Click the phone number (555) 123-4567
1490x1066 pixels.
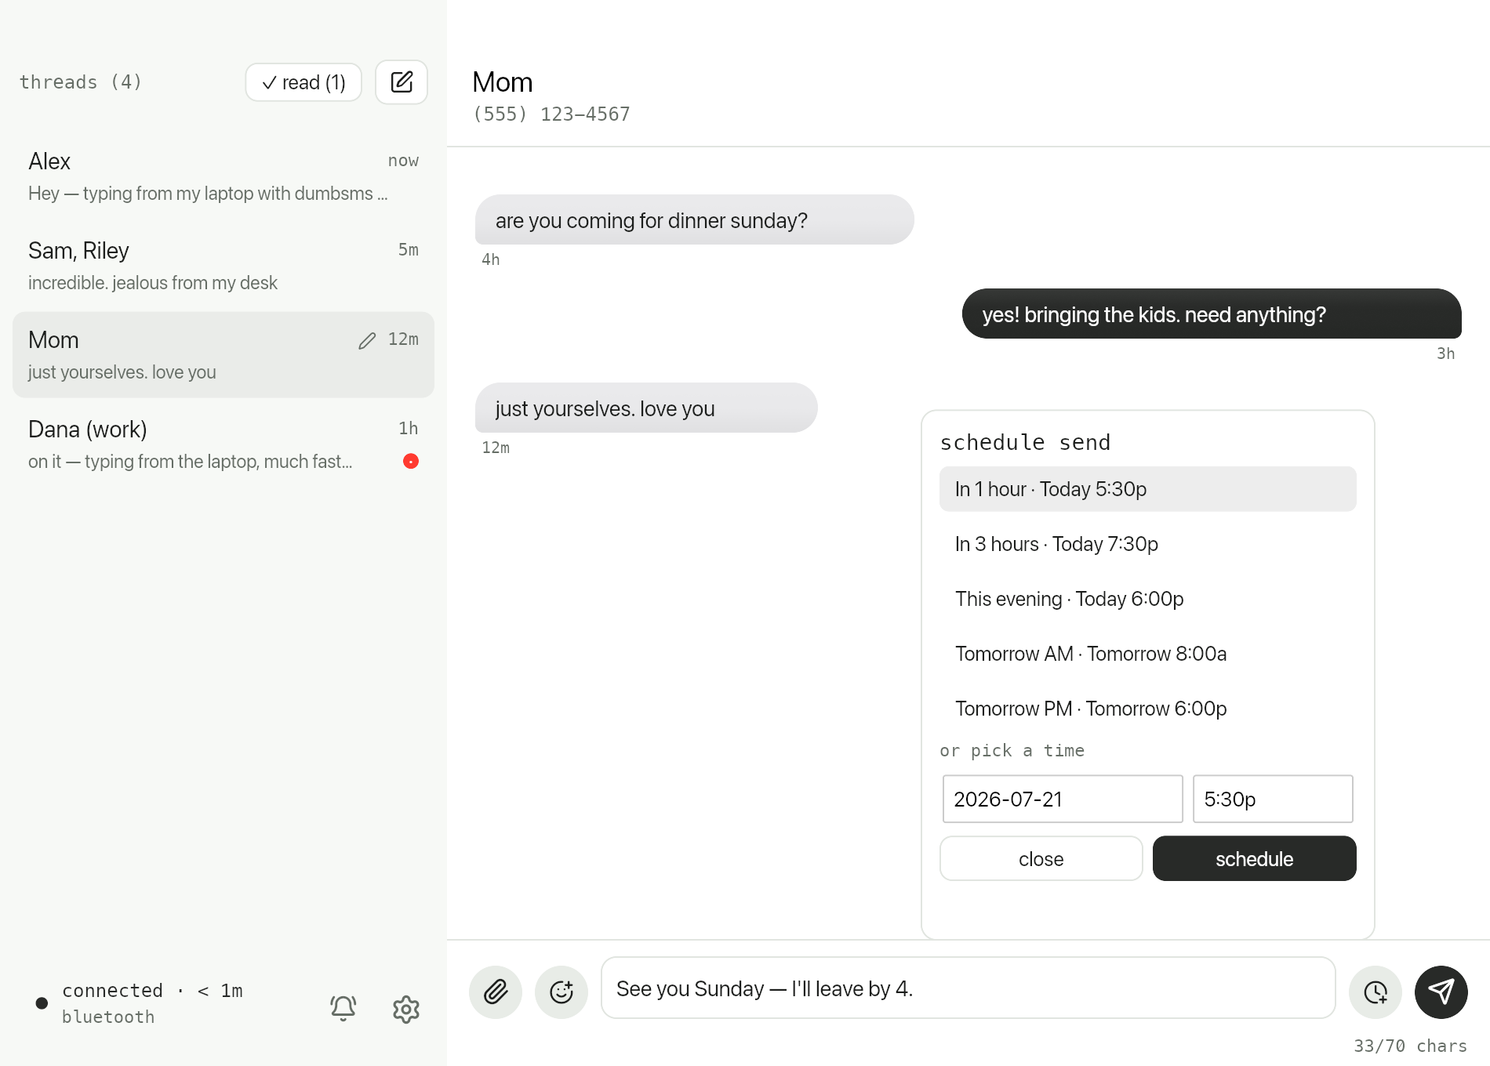(551, 114)
